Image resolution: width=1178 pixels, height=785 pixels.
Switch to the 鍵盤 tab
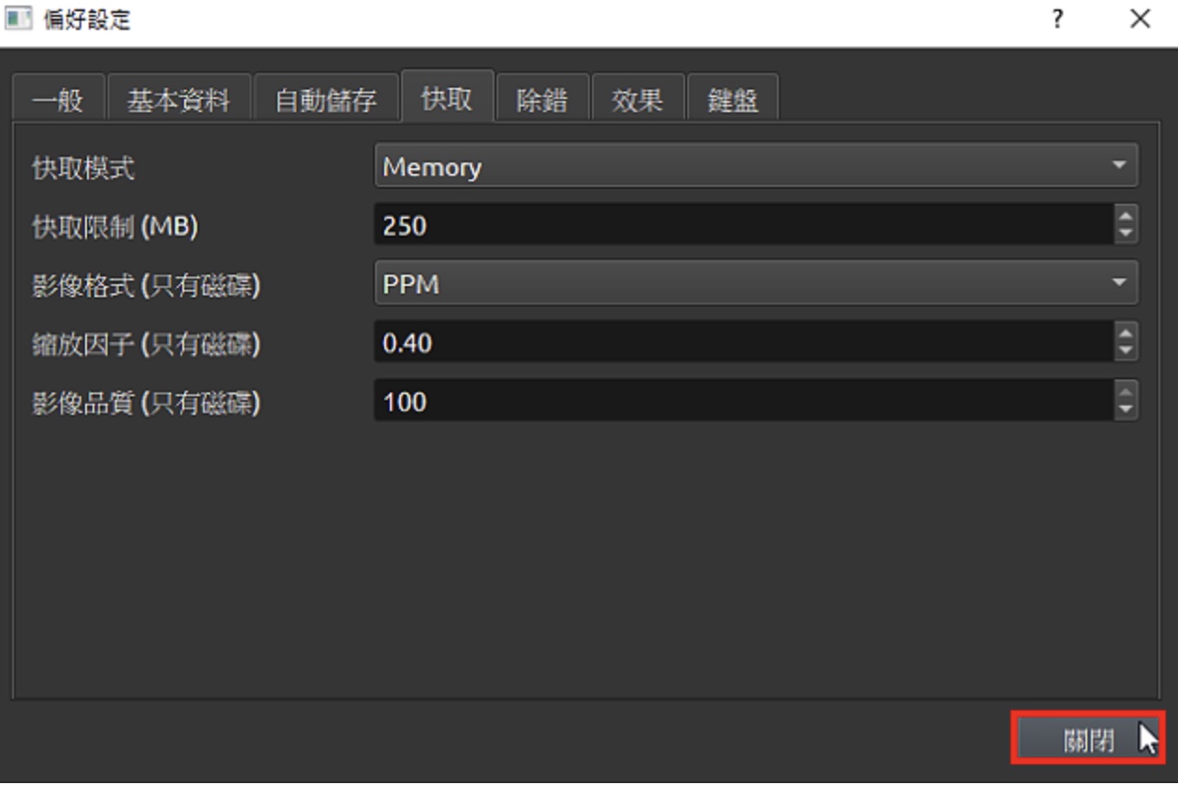point(733,97)
